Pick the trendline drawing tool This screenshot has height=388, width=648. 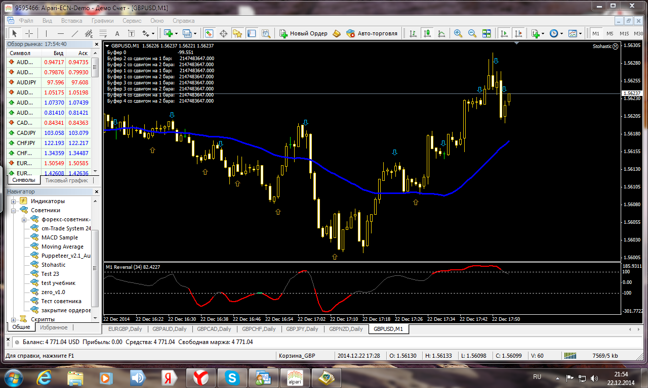[x=75, y=33]
